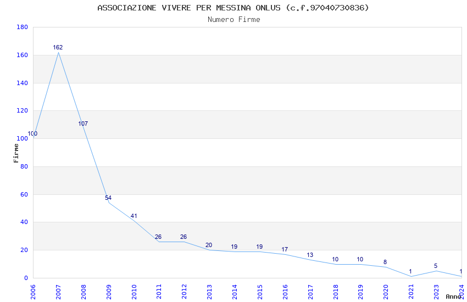
Task: Click the x-axis year label 2008
Action: click(x=84, y=292)
